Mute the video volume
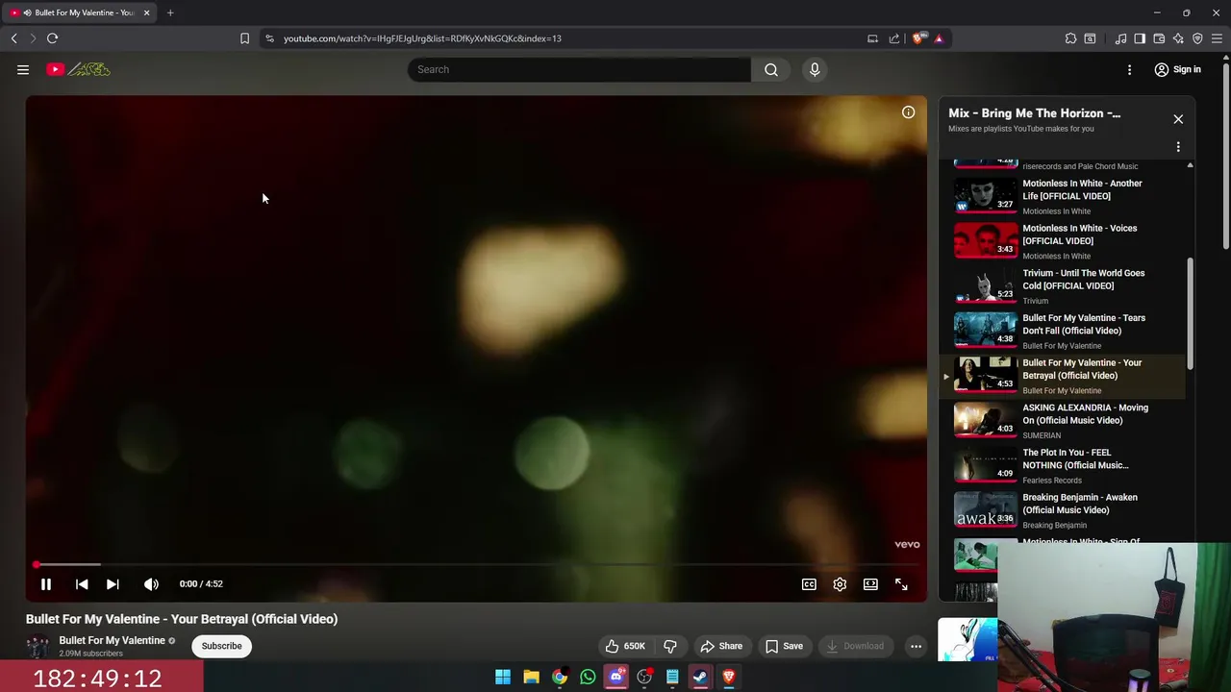This screenshot has height=692, width=1231. point(151,583)
